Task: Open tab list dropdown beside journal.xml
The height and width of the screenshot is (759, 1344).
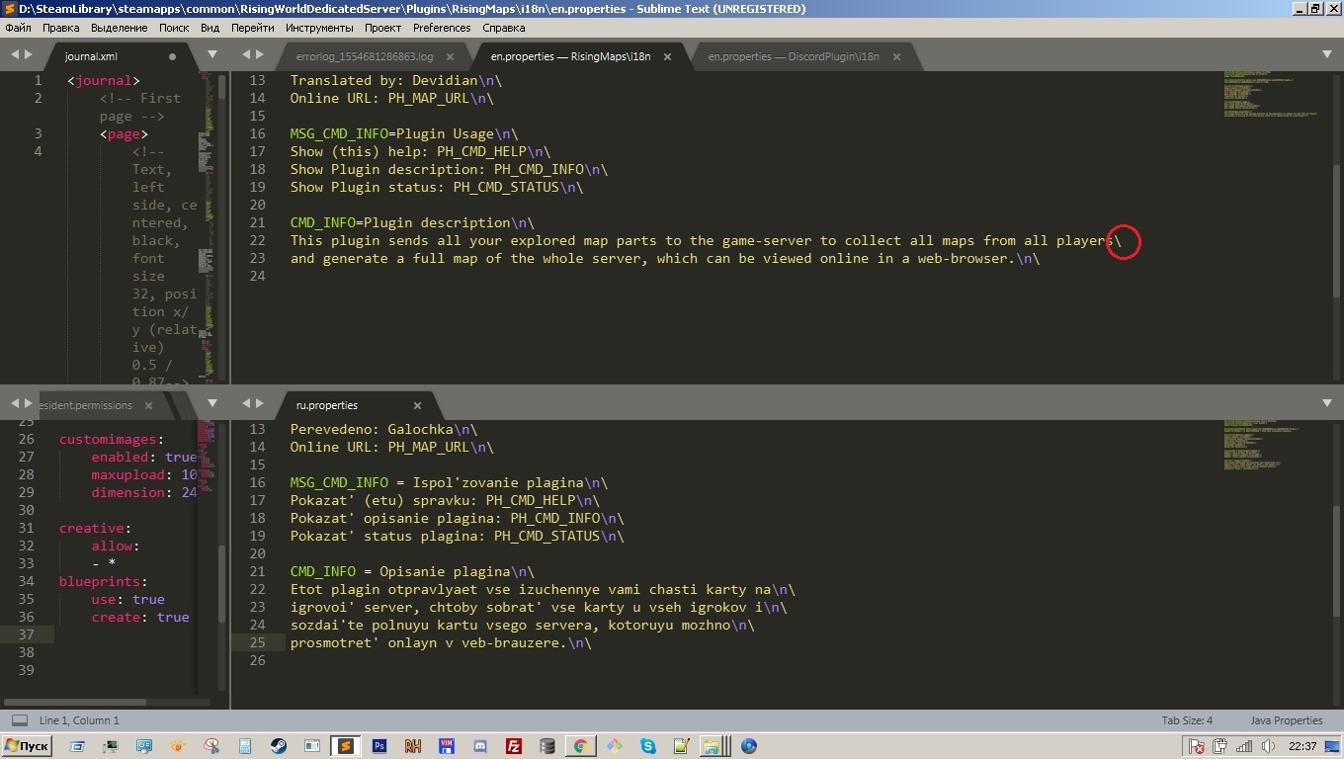Action: 211,55
